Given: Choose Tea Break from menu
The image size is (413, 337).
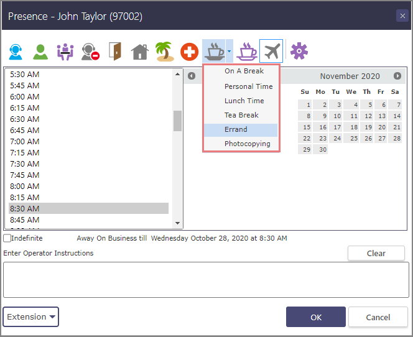Looking at the screenshot, I should click(x=241, y=115).
